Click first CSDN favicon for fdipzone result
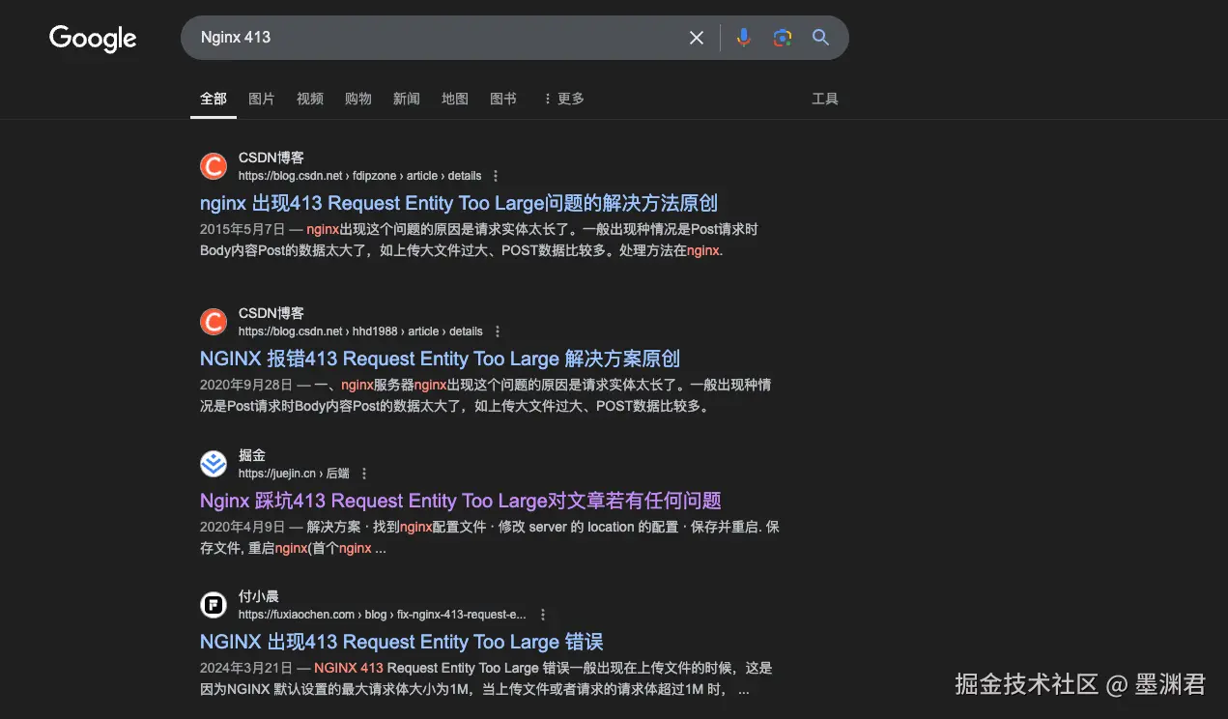 (214, 166)
